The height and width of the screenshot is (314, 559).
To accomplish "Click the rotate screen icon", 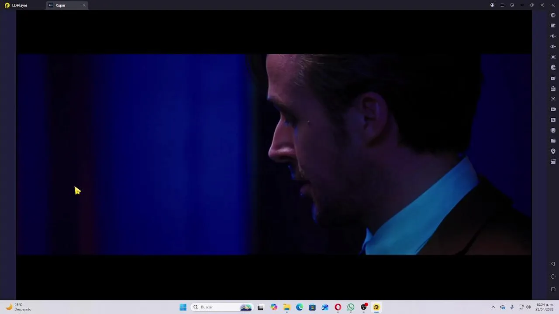I will pos(553,162).
